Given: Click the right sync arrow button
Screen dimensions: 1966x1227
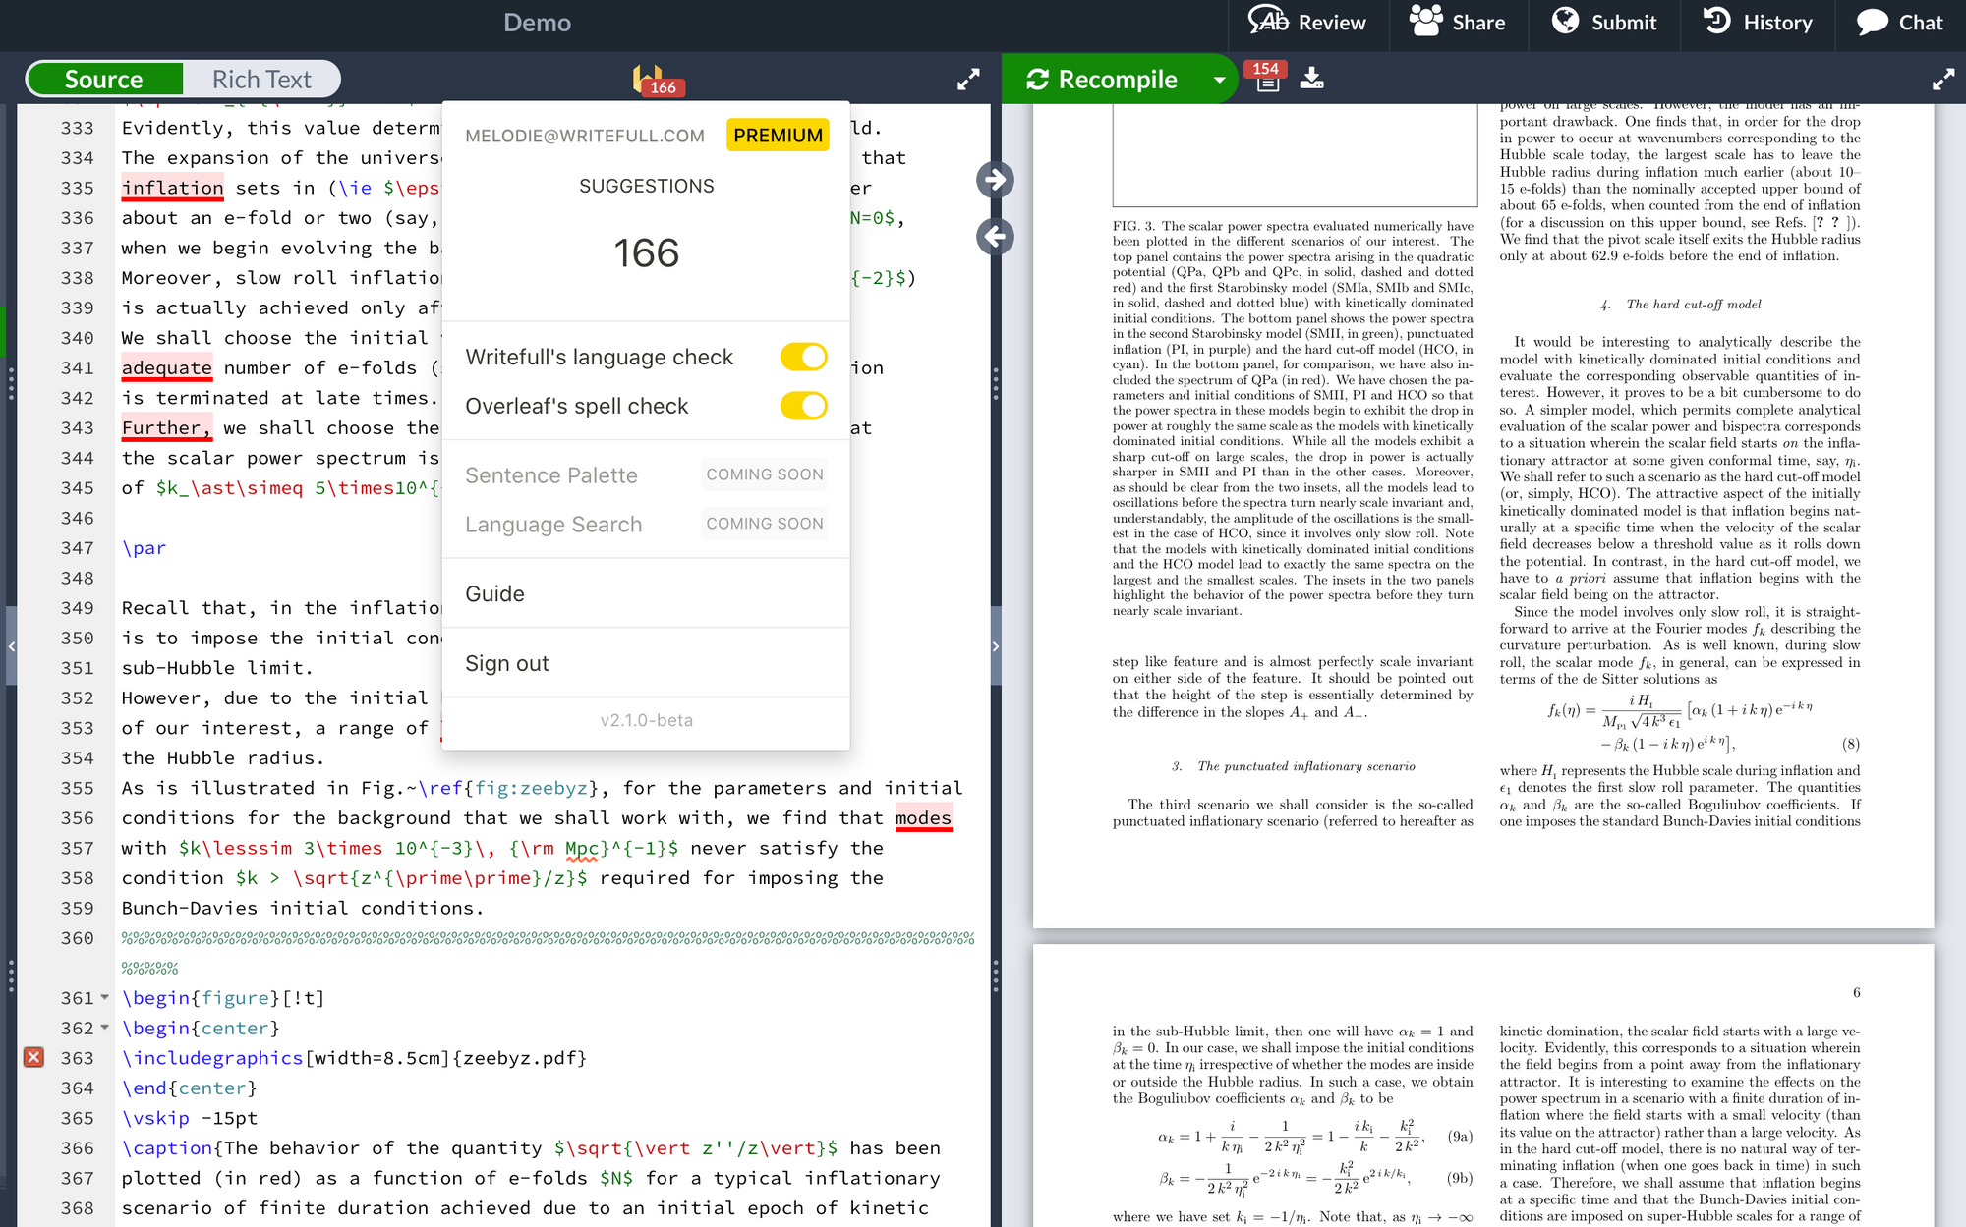Looking at the screenshot, I should coord(995,181).
